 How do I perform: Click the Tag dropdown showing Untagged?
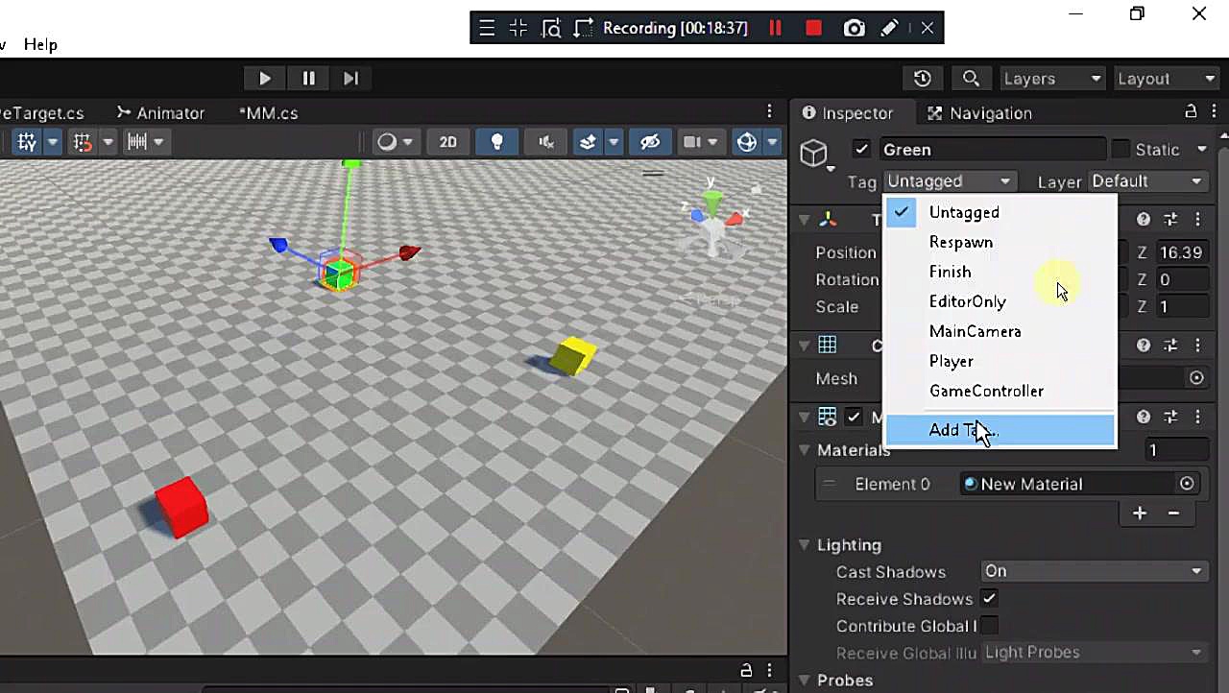(x=949, y=181)
